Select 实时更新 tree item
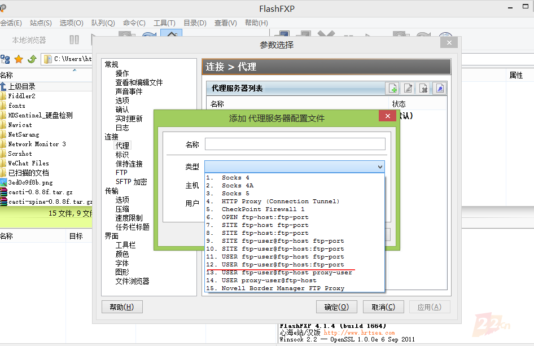534x346 pixels. point(129,119)
